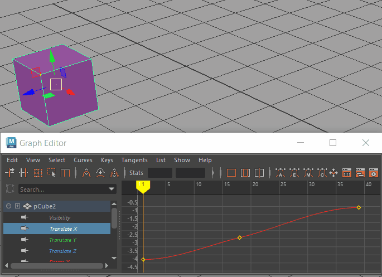Viewport: 382px width, 277px height.
Task: Toggle the pin for Visibility channel
Action: (x=25, y=217)
